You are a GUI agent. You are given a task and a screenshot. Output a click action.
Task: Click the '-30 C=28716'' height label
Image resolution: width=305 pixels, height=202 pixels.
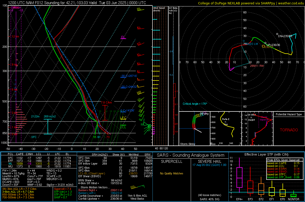pyautogui.click(x=129, y=76)
